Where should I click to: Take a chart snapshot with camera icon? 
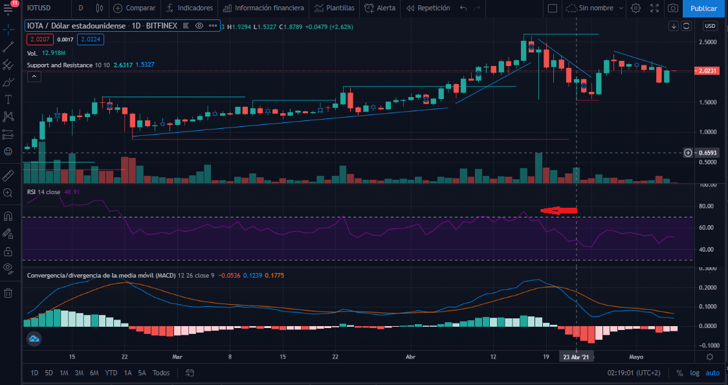coord(673,8)
